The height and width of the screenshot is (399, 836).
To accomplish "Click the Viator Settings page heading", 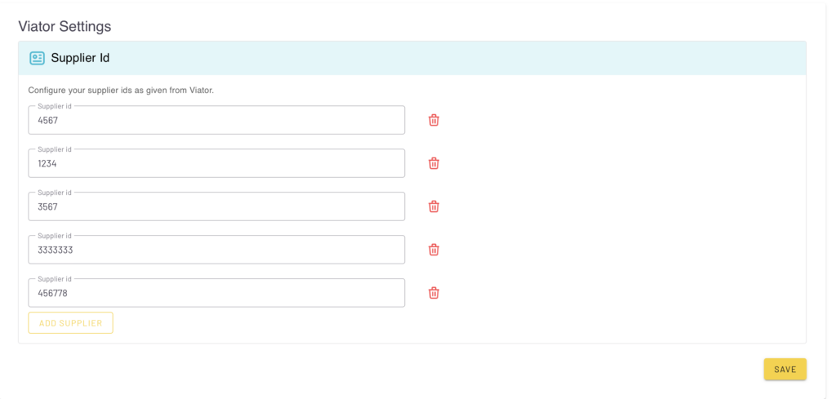I will click(x=64, y=26).
